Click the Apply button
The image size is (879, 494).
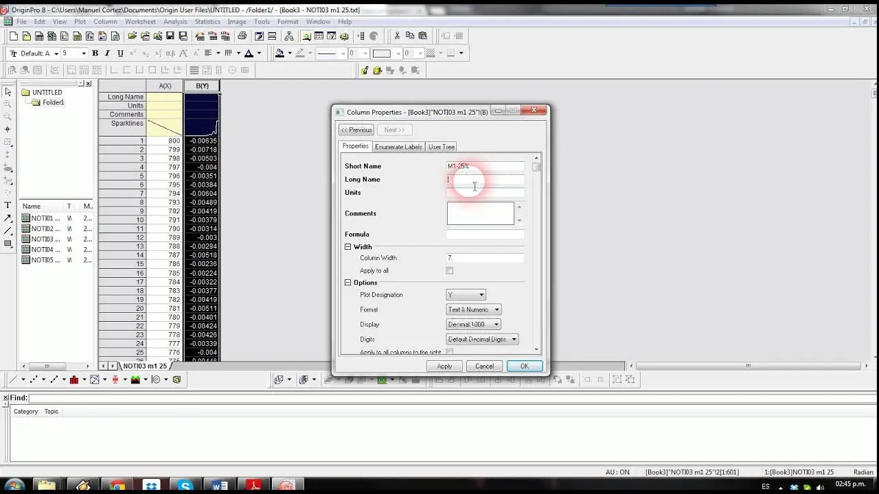tap(444, 366)
